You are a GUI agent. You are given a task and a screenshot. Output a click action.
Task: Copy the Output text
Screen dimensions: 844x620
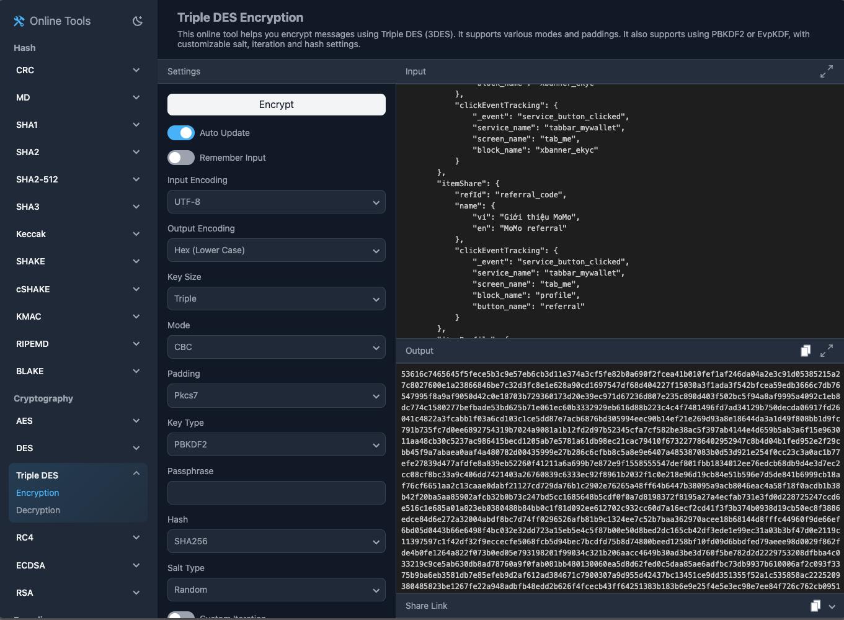[805, 351]
